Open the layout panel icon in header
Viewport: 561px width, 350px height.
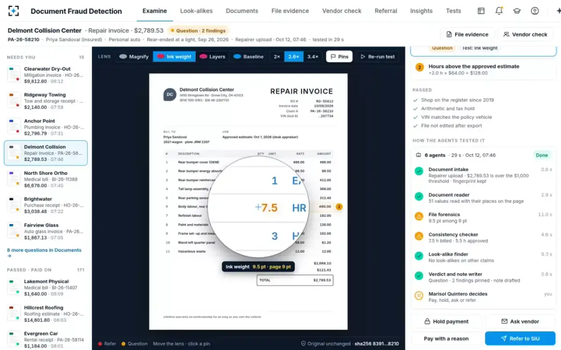tap(481, 11)
